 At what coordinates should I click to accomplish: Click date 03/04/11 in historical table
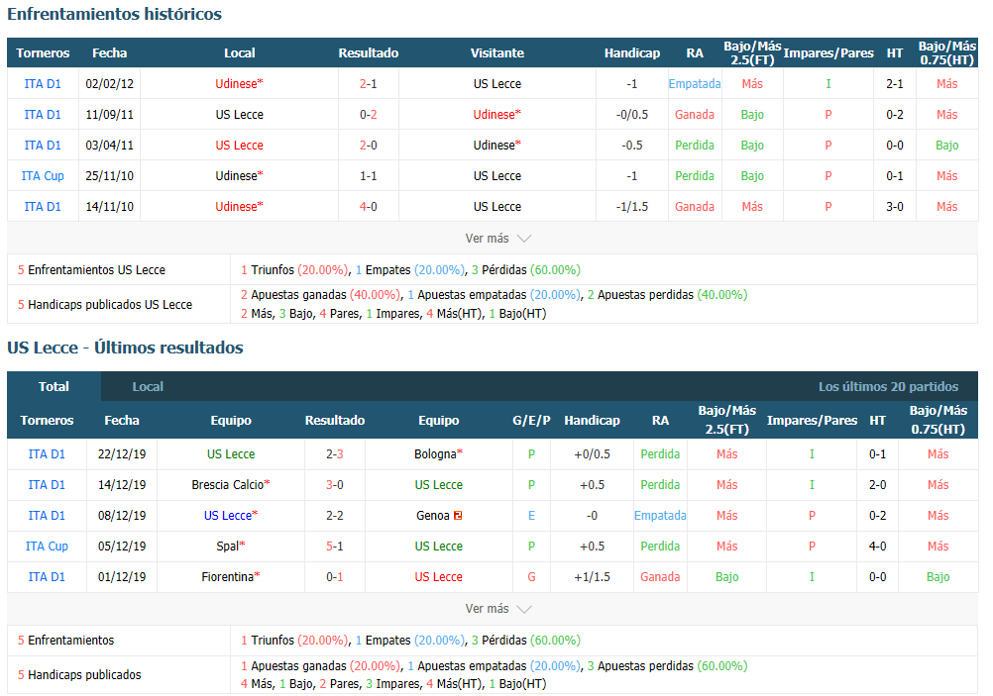(110, 146)
